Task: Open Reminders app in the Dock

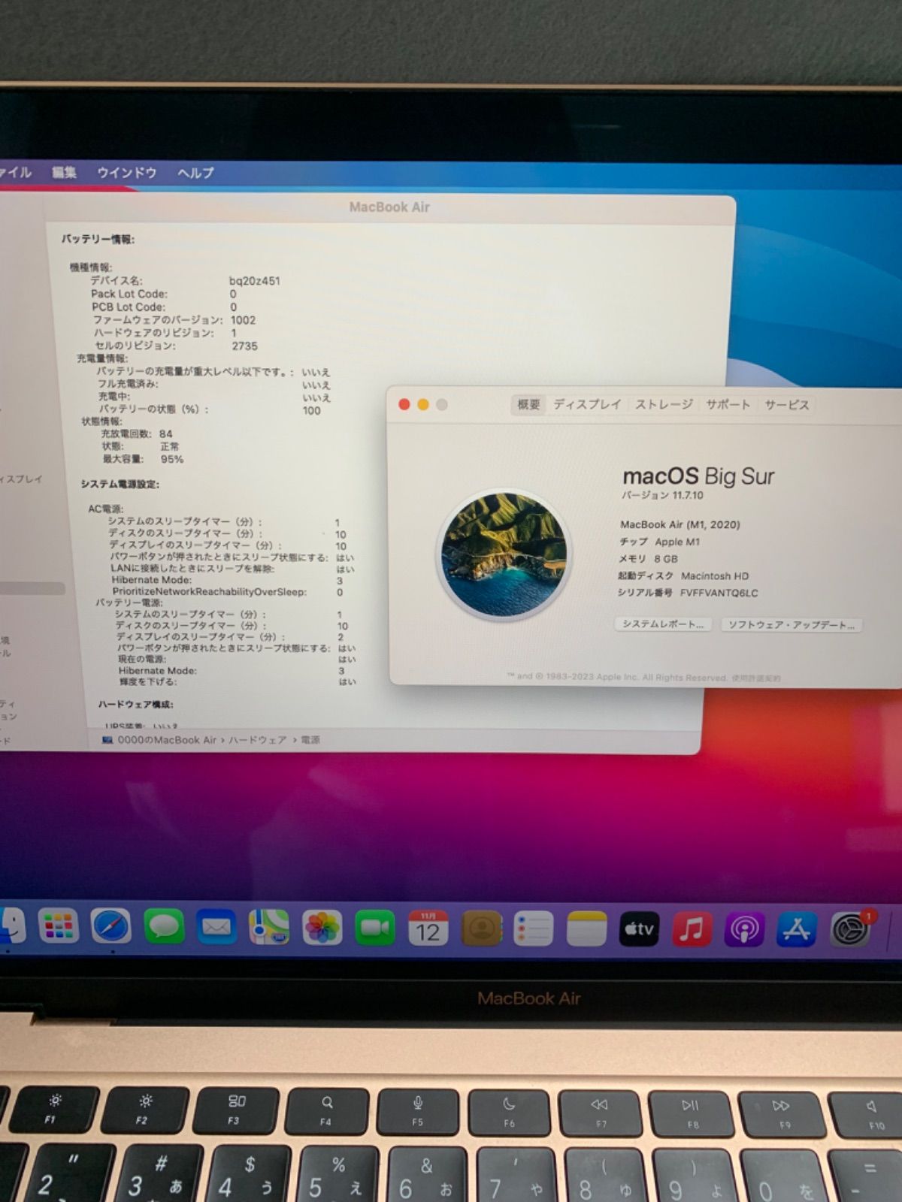Action: (534, 929)
